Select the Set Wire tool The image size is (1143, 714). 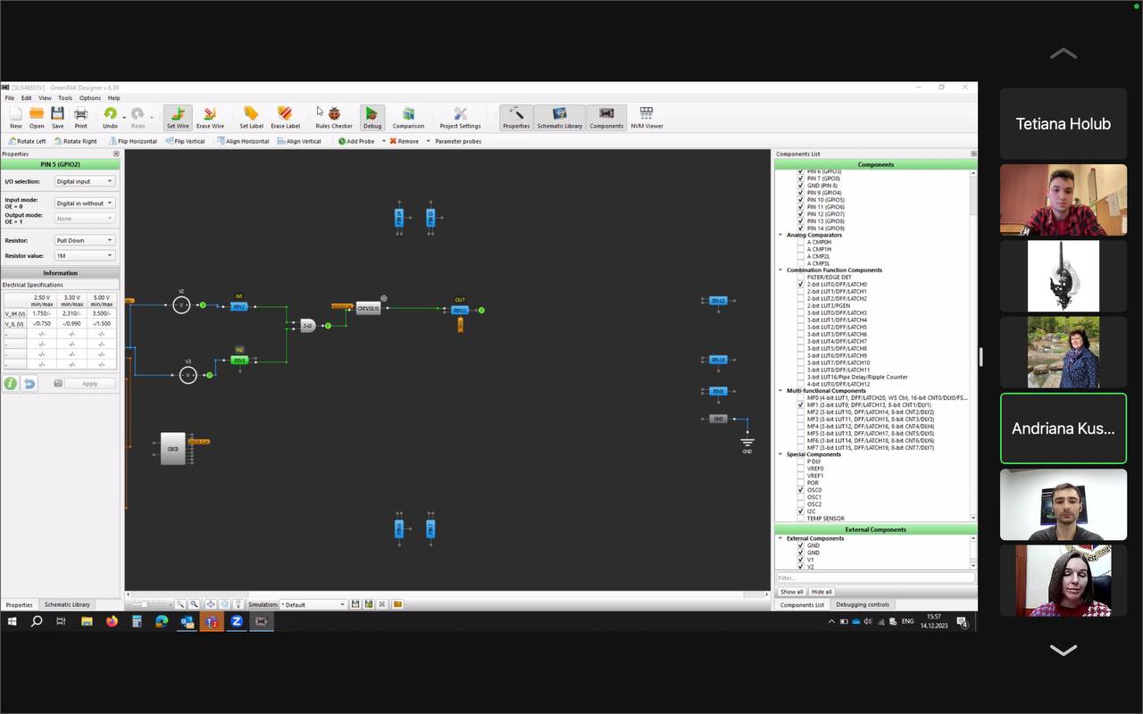coord(178,117)
